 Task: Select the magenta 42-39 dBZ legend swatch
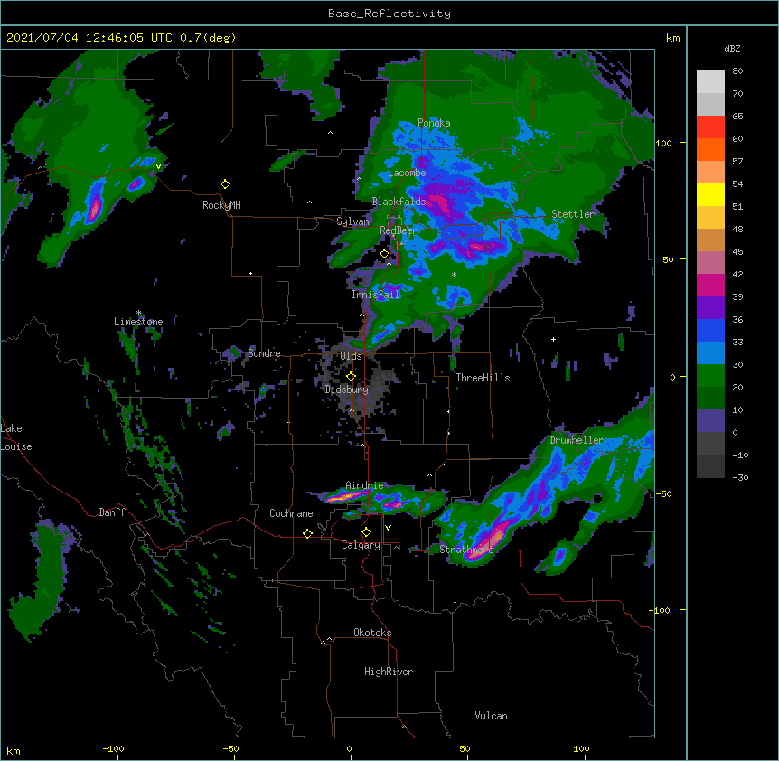[710, 285]
